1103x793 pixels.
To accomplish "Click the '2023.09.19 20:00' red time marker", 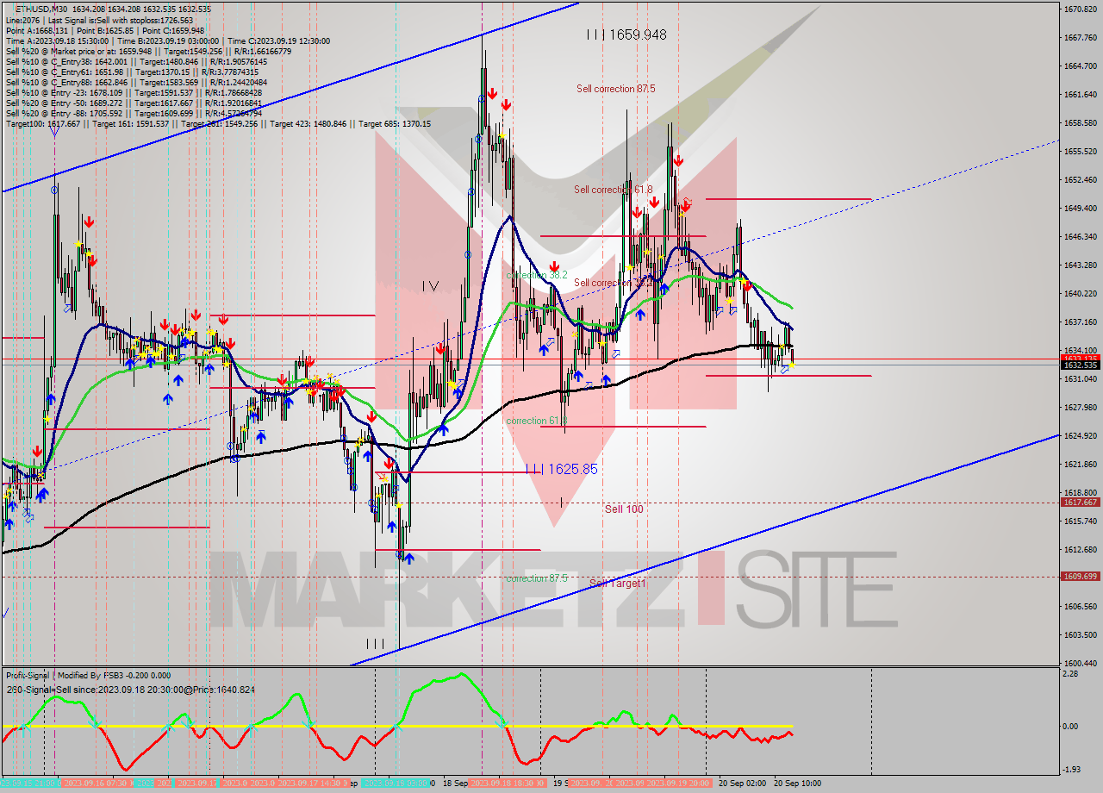I will coord(679,784).
